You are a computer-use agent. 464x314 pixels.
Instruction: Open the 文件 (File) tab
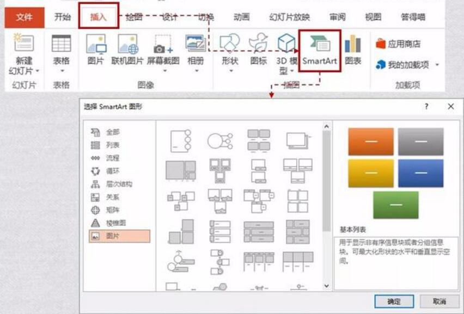25,17
